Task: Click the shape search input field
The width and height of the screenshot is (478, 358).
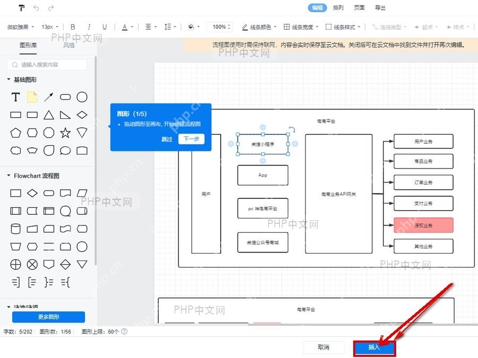Action: coord(47,65)
